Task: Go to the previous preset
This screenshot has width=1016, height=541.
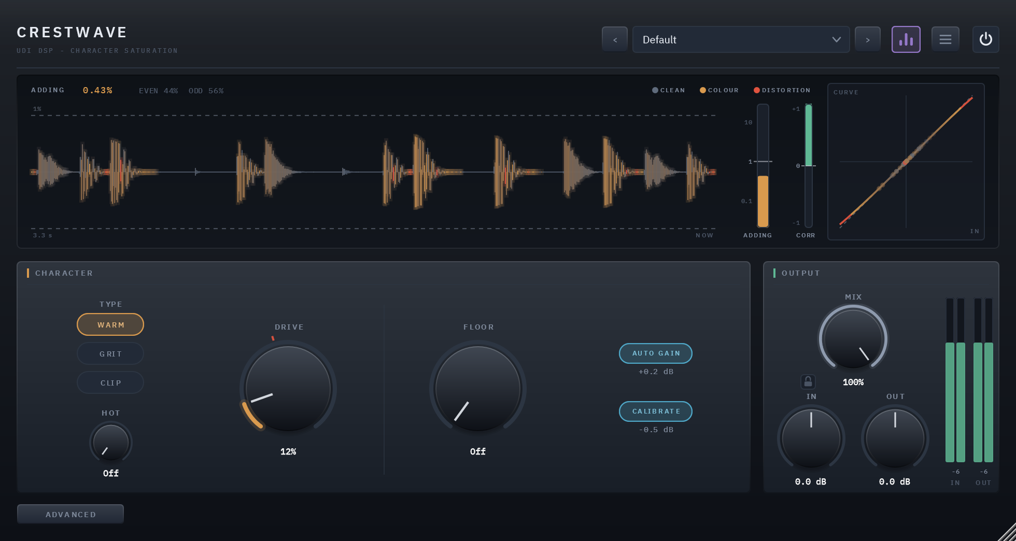Action: point(615,39)
